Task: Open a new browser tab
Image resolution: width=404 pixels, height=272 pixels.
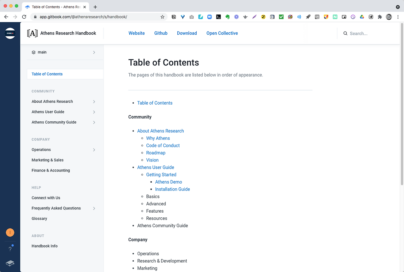Action: 95,7
